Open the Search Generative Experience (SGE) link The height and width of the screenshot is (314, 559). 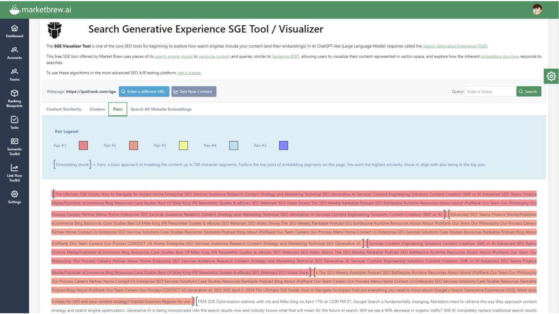coord(455,46)
